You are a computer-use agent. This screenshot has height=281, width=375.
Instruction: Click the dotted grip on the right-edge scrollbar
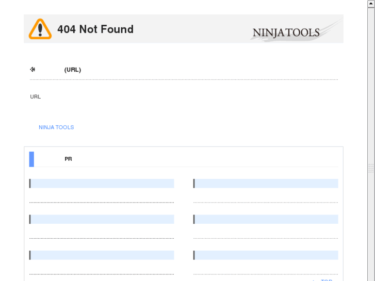pyautogui.click(x=371, y=168)
